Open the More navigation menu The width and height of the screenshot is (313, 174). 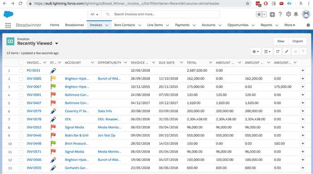290,25
